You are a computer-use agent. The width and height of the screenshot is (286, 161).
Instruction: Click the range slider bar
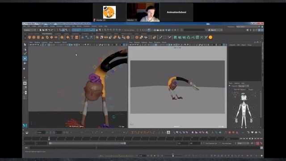(x=88, y=144)
